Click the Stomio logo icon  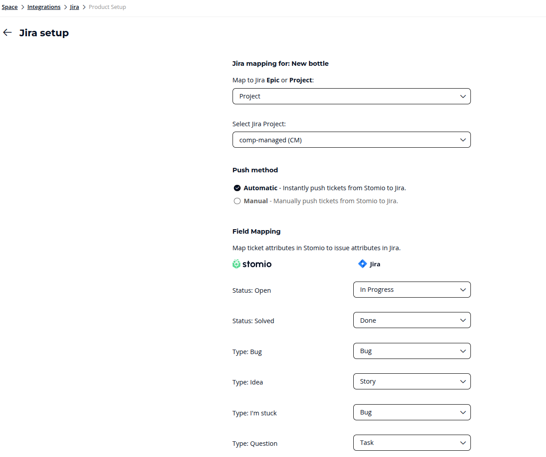click(x=237, y=264)
